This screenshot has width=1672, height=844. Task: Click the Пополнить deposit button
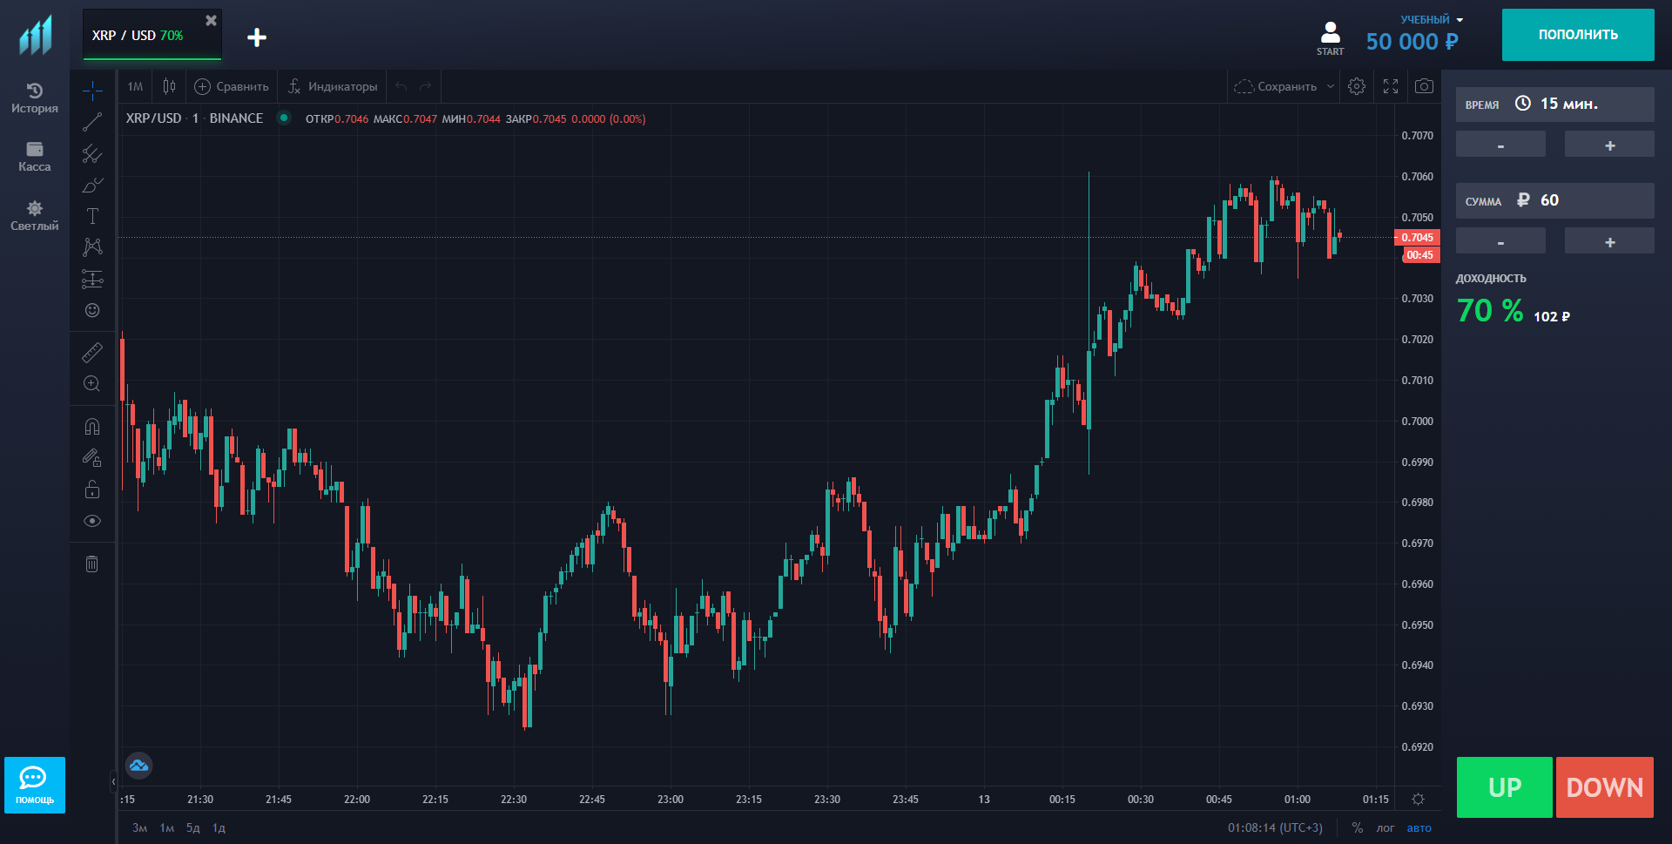click(x=1577, y=35)
